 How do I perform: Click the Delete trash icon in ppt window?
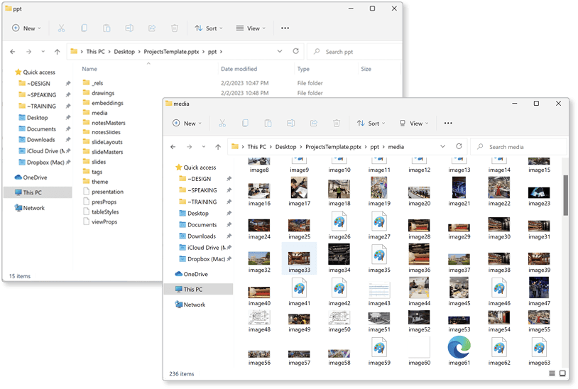pyautogui.click(x=175, y=28)
